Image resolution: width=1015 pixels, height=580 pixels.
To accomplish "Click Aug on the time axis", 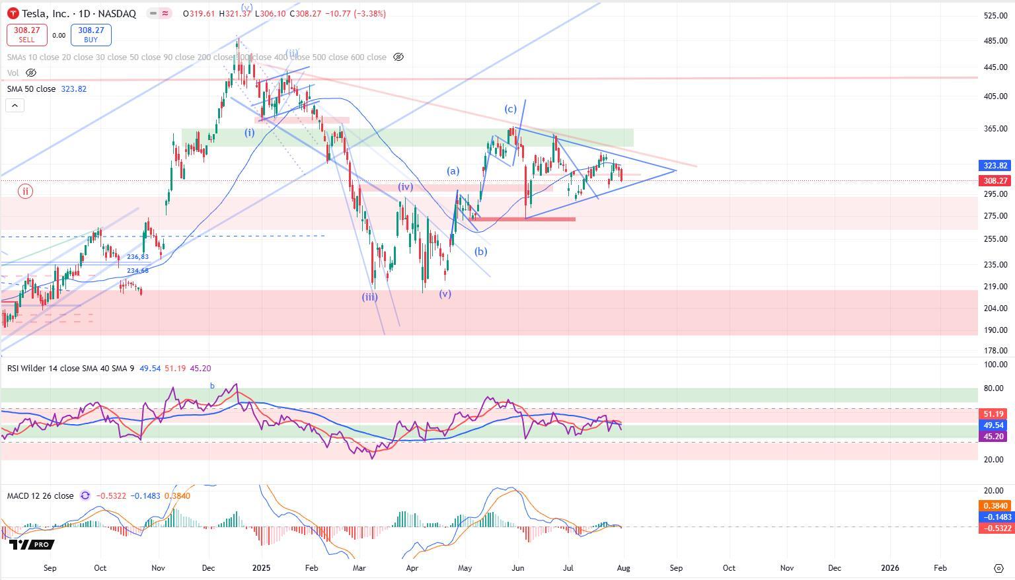I will click(x=624, y=567).
